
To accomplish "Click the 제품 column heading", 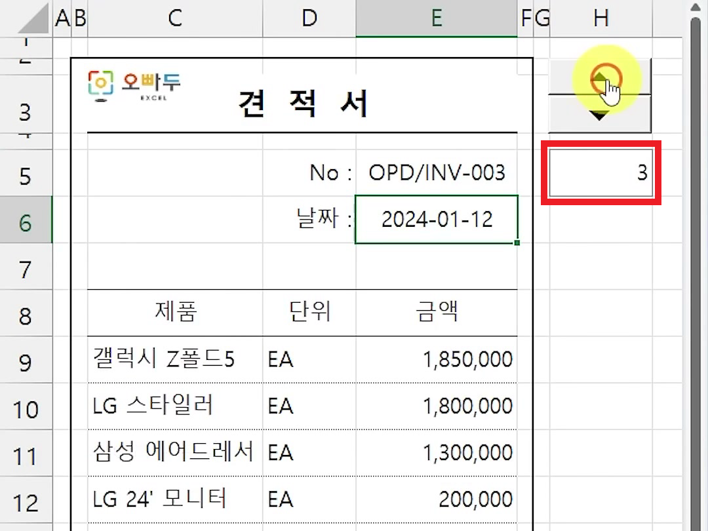I will click(x=176, y=311).
